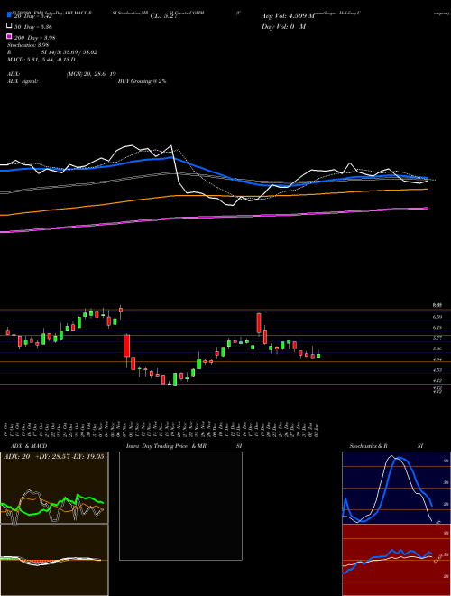Click the 'ADX signal:' label
The width and height of the screenshot is (451, 596).
[22, 81]
